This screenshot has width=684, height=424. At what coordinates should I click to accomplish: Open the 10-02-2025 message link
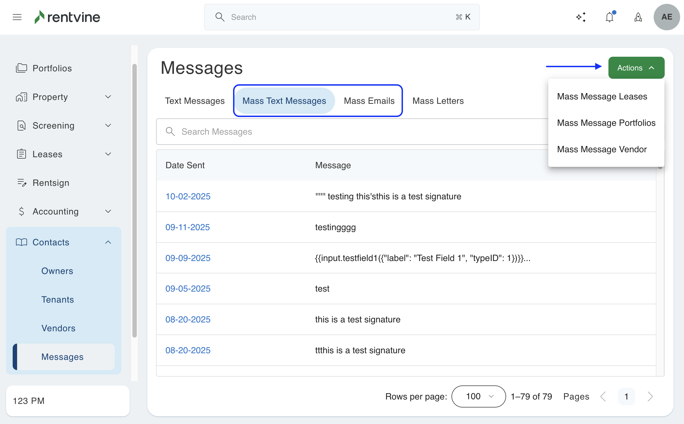(x=188, y=196)
